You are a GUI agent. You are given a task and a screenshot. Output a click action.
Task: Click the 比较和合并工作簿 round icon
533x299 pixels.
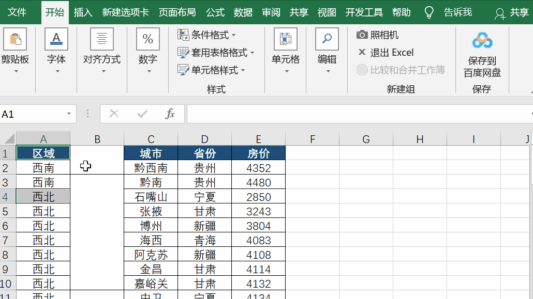point(362,70)
